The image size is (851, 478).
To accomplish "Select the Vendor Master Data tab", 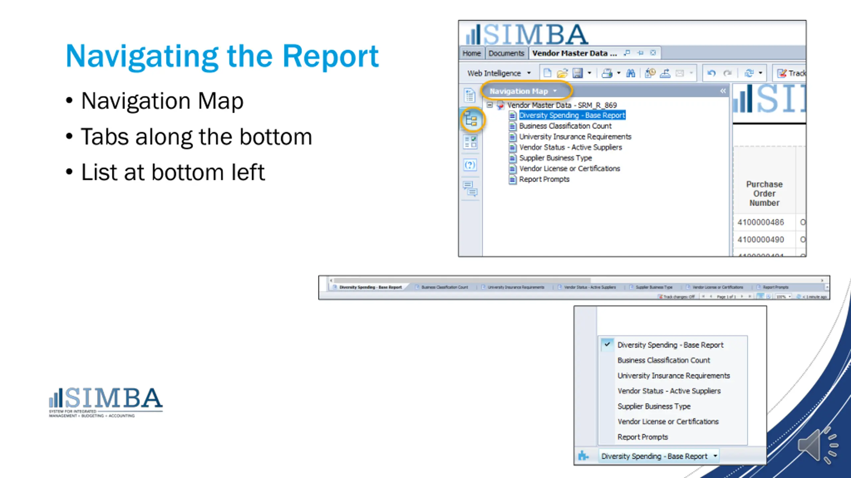I will 574,53.
